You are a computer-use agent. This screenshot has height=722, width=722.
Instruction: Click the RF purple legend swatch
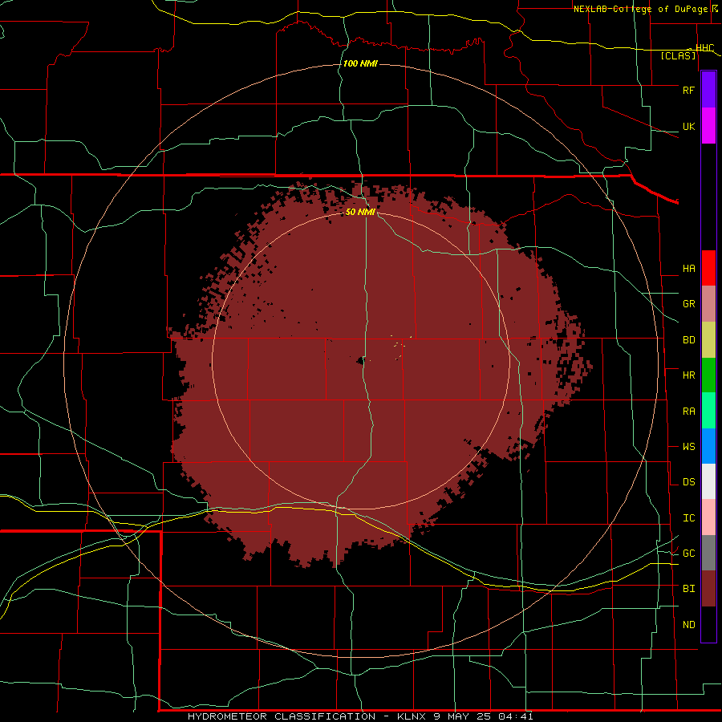click(708, 90)
